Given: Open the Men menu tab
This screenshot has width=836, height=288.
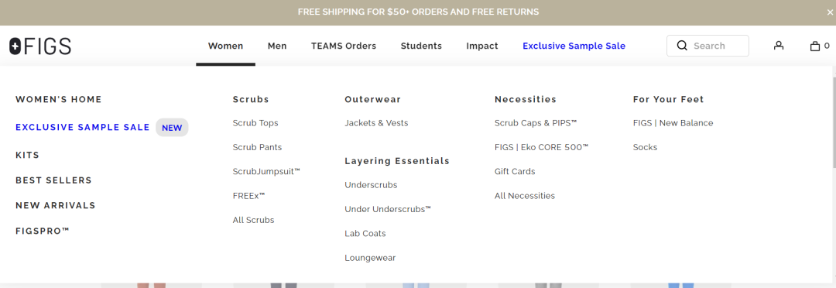Looking at the screenshot, I should click(277, 46).
